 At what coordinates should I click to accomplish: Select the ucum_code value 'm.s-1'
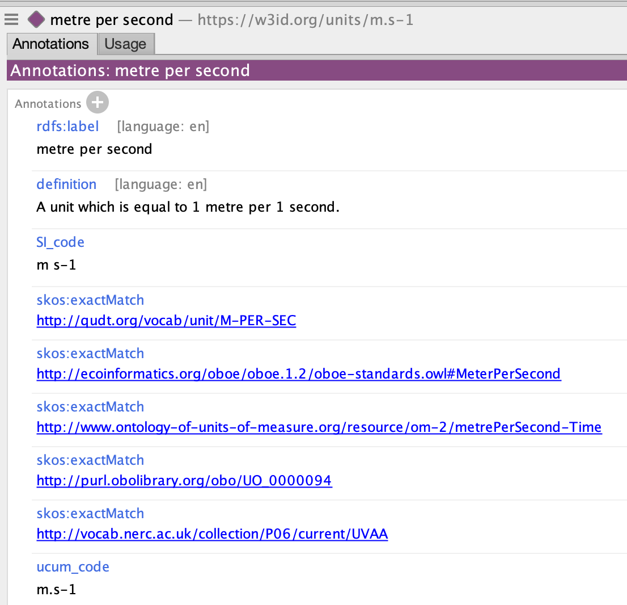tap(56, 589)
